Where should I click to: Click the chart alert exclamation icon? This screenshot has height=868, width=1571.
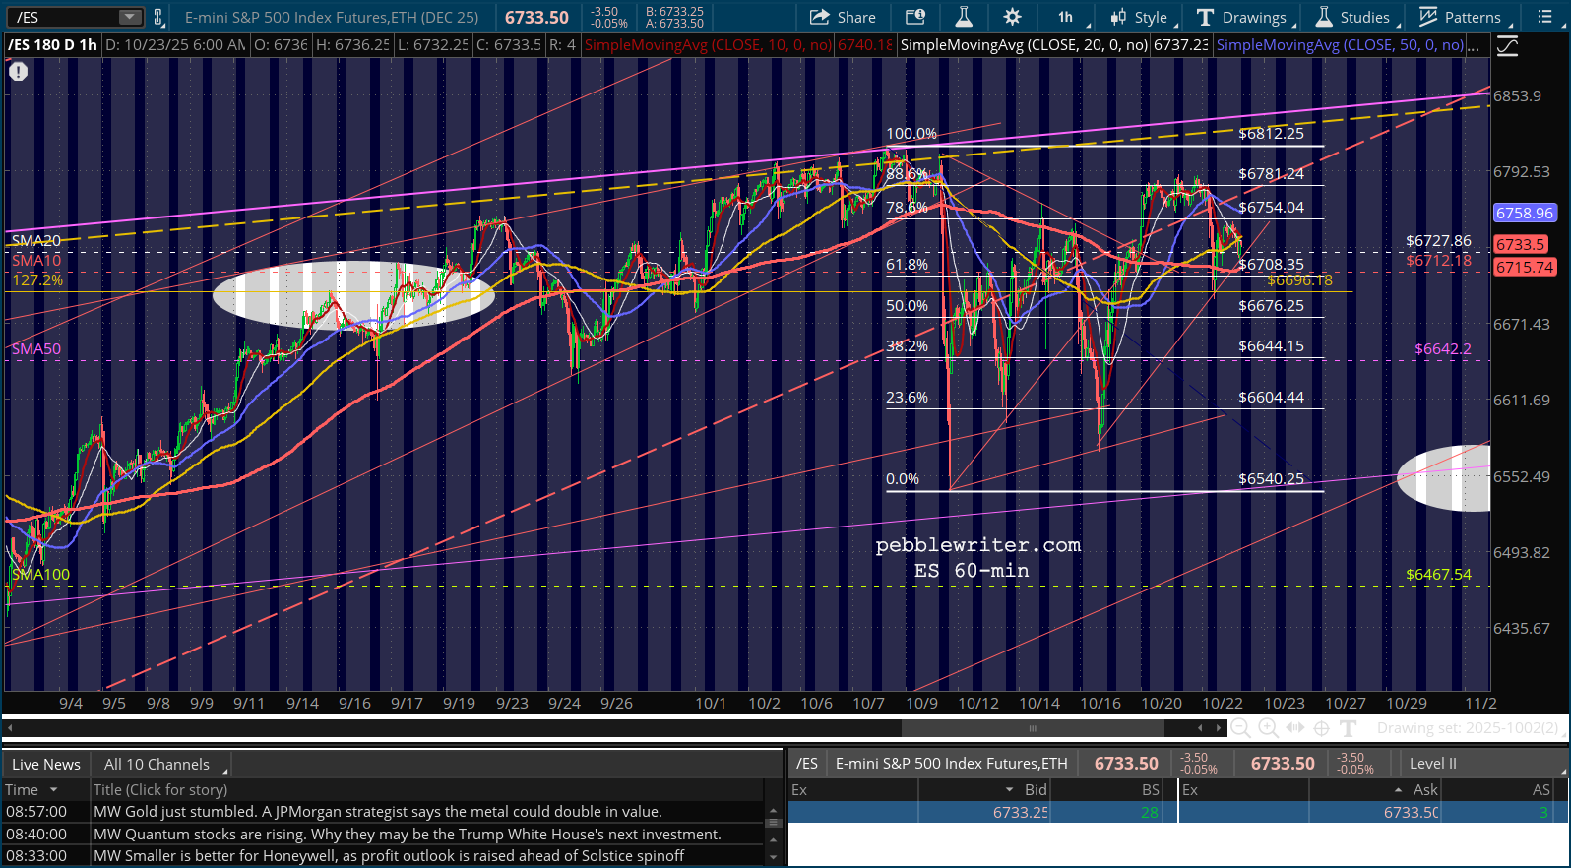[x=18, y=71]
